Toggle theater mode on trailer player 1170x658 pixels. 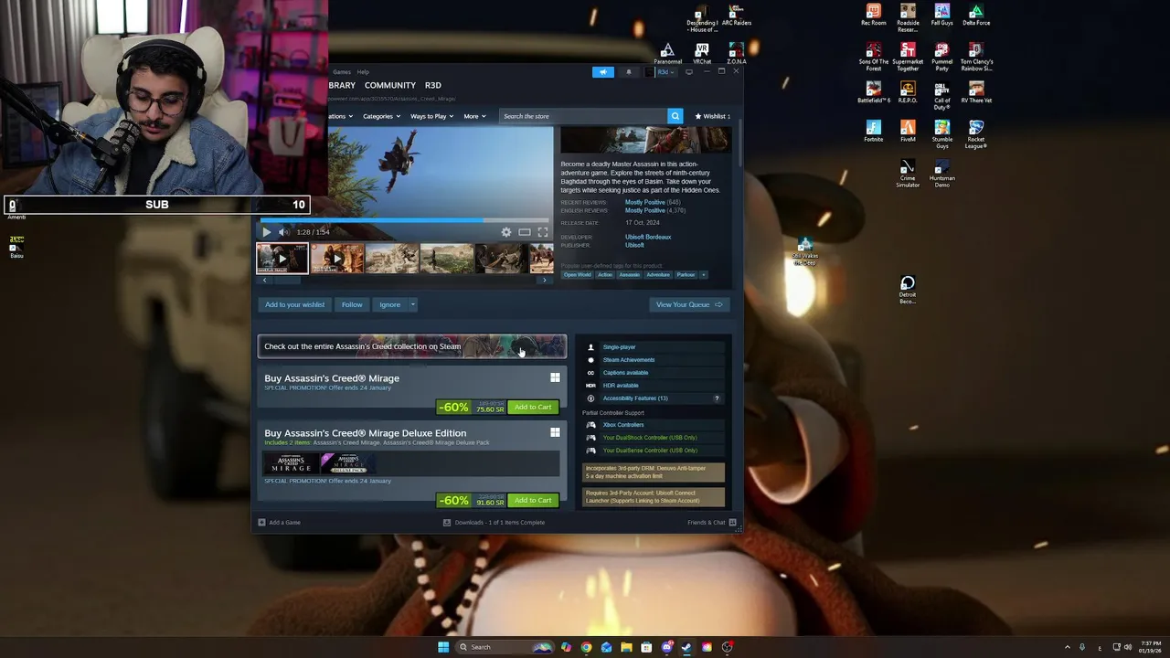pos(525,232)
